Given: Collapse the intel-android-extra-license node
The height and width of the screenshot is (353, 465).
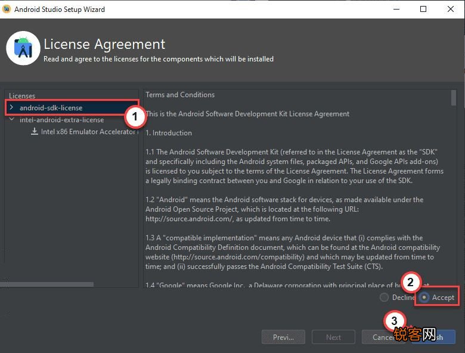Looking at the screenshot, I should click(12, 119).
